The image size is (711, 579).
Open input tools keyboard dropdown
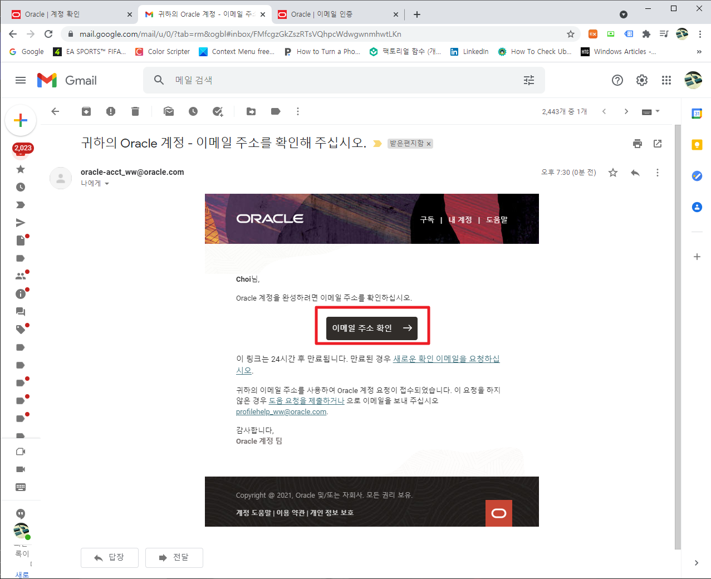click(650, 111)
